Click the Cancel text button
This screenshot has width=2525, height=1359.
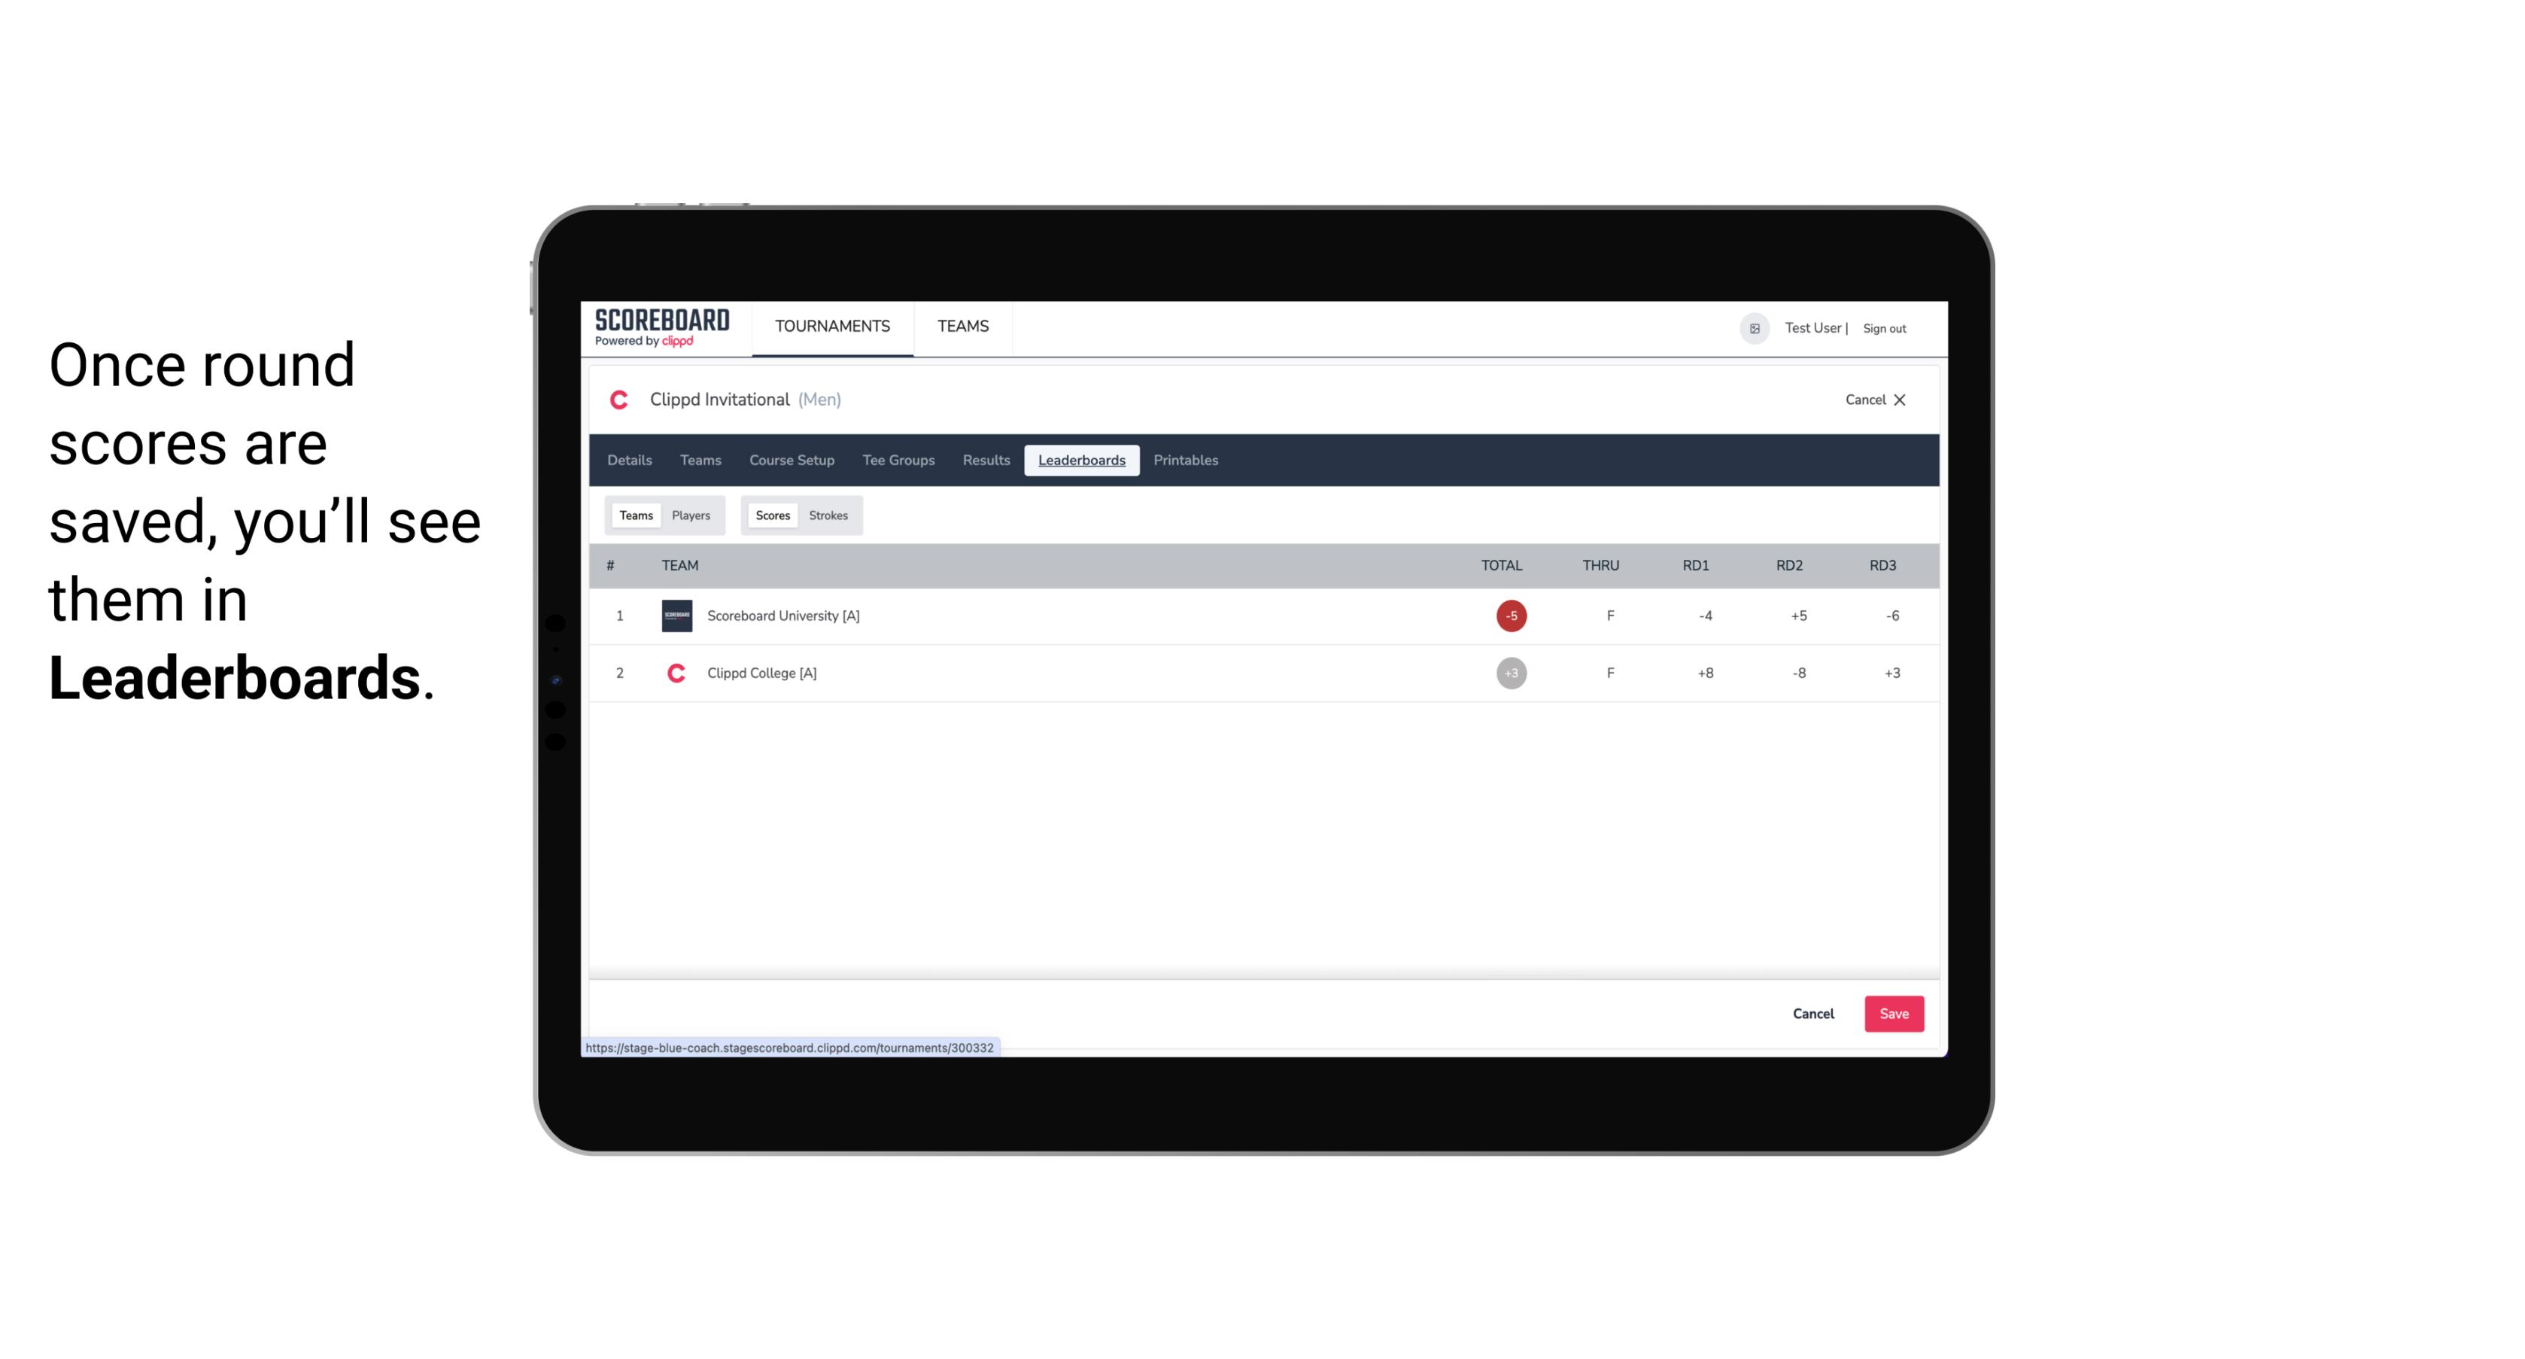tap(1812, 1014)
